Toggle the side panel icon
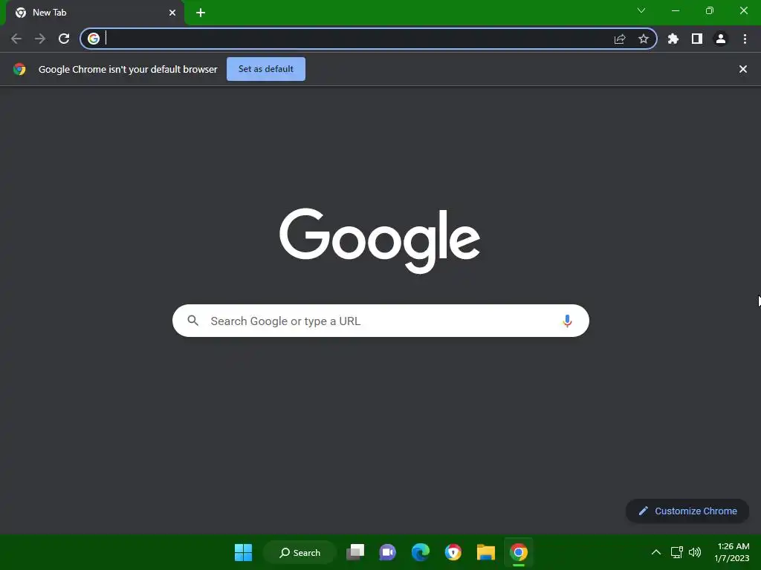 [697, 39]
